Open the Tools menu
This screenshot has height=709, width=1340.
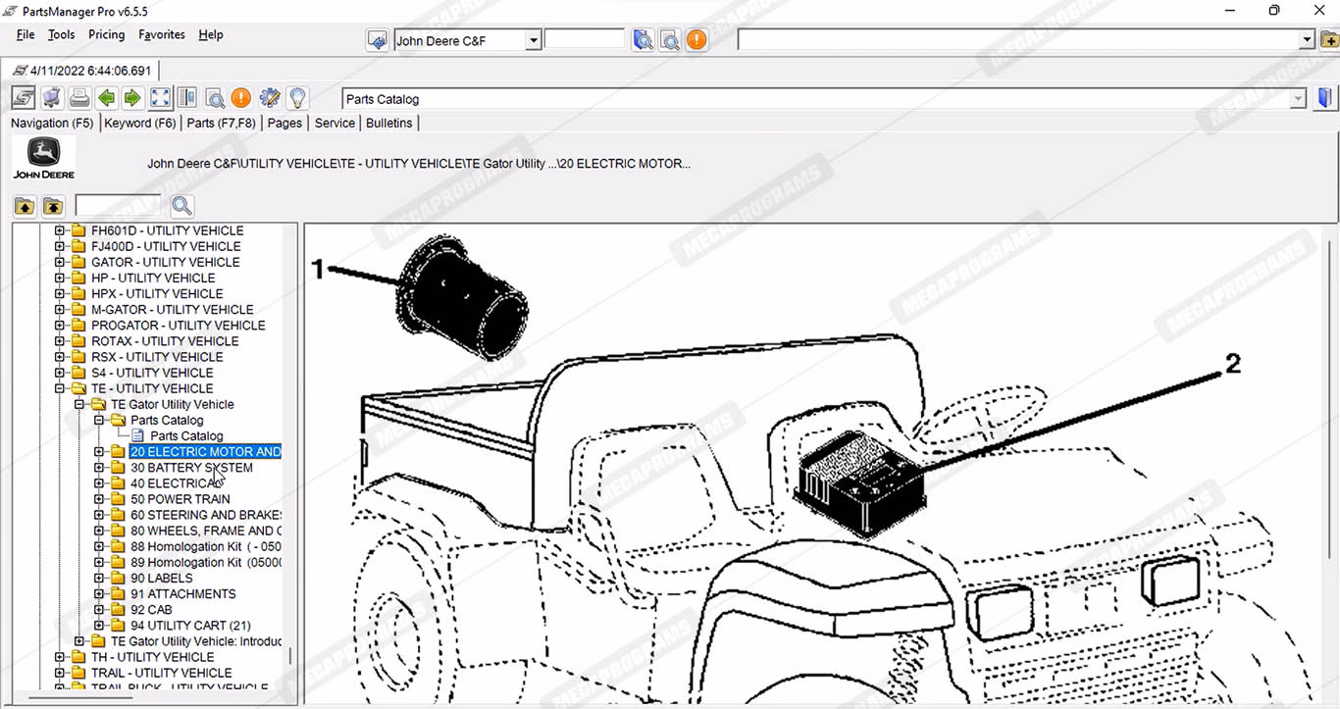[x=61, y=34]
